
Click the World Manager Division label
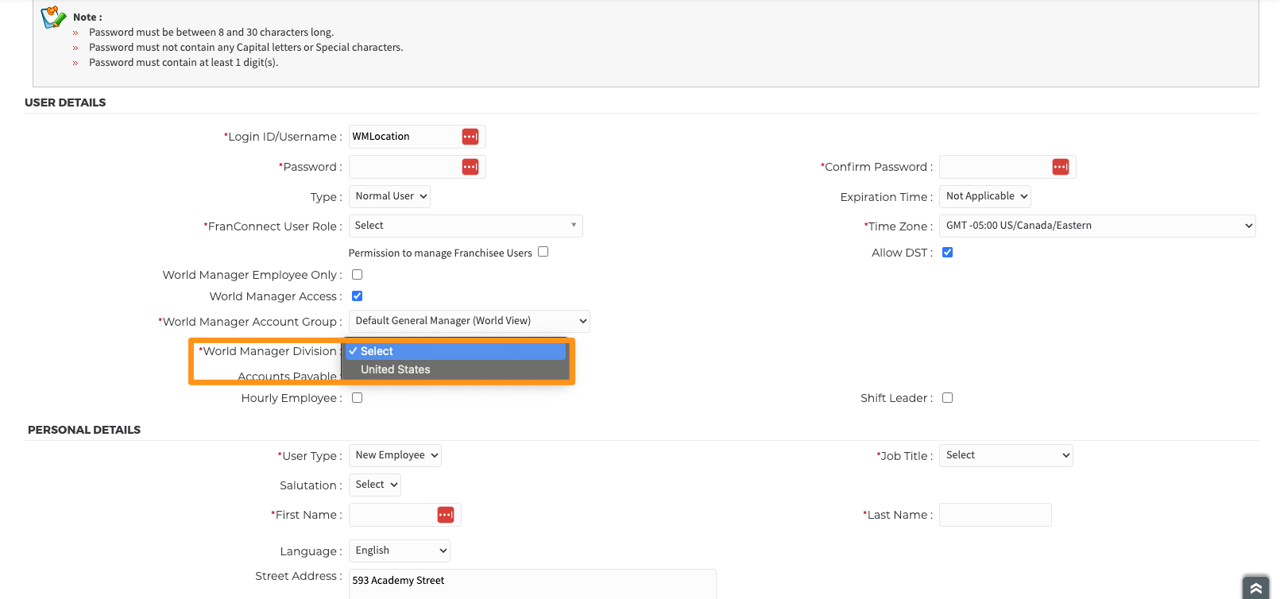pyautogui.click(x=269, y=351)
